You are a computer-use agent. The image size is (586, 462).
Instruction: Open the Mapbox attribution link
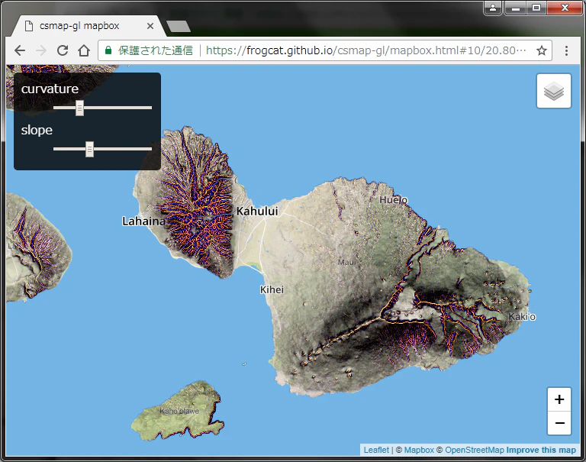[x=419, y=450]
